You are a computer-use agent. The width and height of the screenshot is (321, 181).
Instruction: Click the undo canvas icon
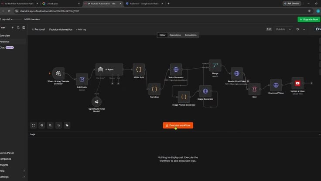58,125
